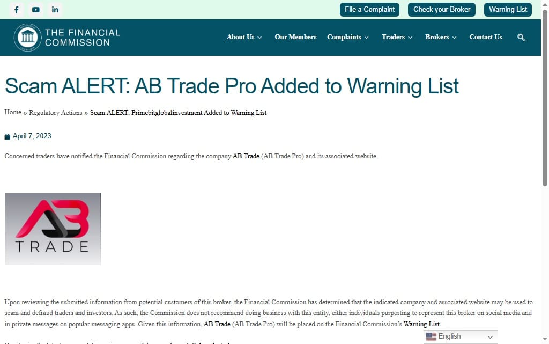Screen dimensions: 549x344
Task: Open Regulatory Actions breadcrumb link
Action: (55, 113)
